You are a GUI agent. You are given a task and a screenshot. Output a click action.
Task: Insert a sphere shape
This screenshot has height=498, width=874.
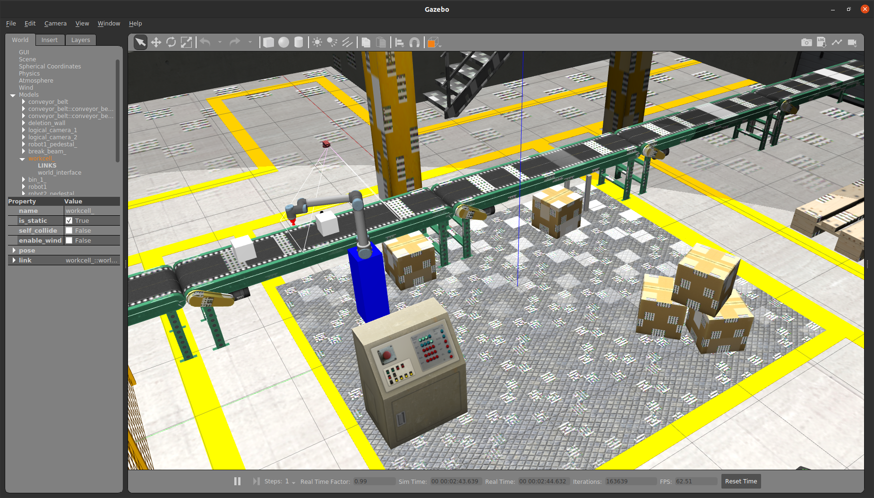click(x=283, y=42)
